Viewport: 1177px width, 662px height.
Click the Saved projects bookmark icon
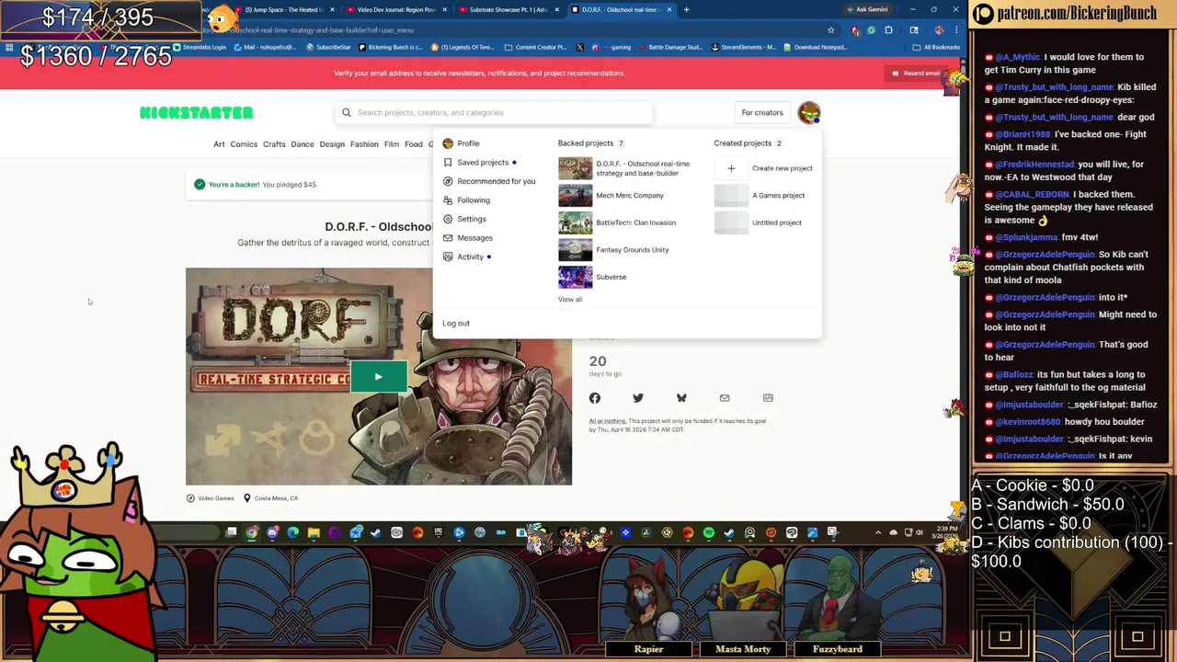448,163
